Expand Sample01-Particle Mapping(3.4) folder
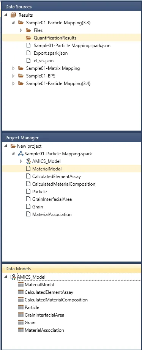The image size is (142, 350). coord(14,83)
